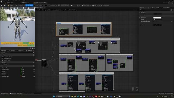Click the step forward icon below viewport
The width and height of the screenshot is (174, 98).
34,48
